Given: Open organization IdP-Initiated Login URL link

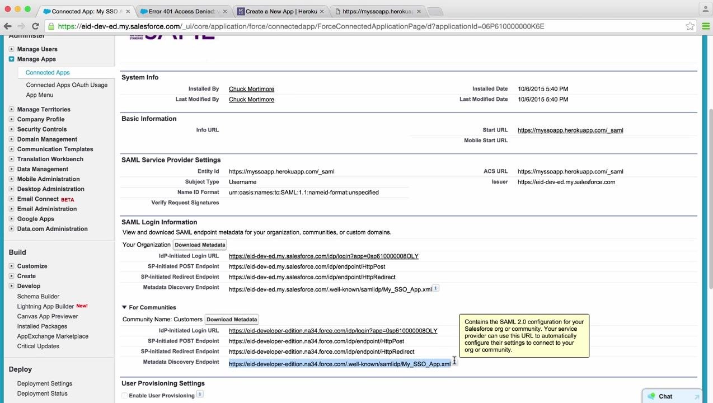Looking at the screenshot, I should (323, 256).
